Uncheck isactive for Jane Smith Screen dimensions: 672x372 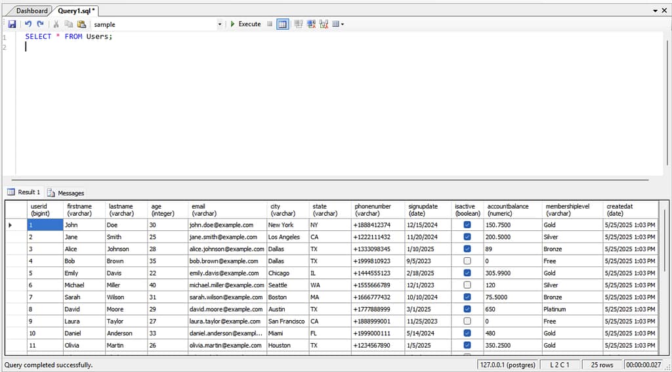click(x=467, y=237)
